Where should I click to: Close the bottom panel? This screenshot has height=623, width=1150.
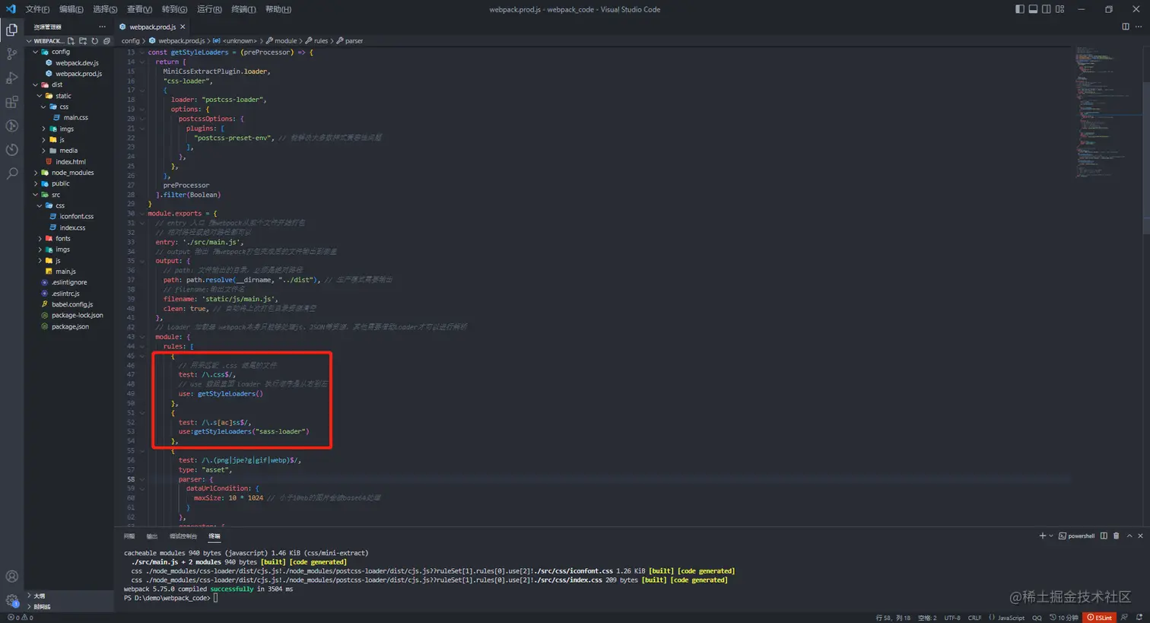(x=1140, y=536)
